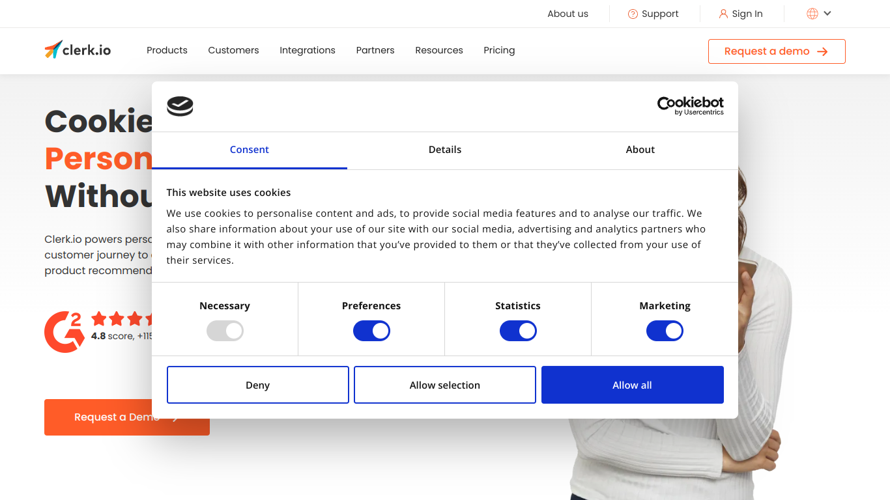Click the globe language icon
This screenshot has height=500, width=890.
pos(812,14)
